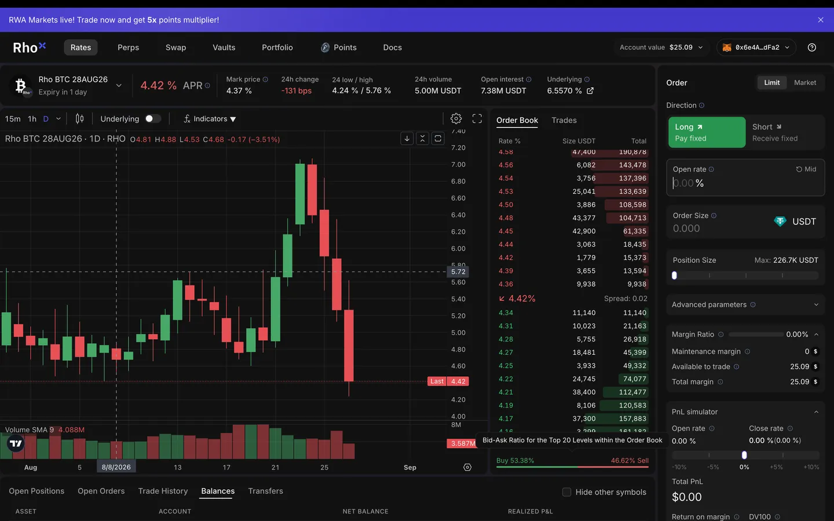Image resolution: width=834 pixels, height=521 pixels.
Task: Click the Position Size slider handle
Action: [x=674, y=276]
